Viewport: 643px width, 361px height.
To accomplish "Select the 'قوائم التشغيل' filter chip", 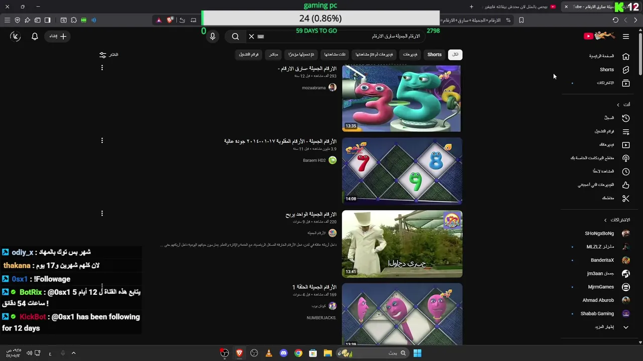I will click(249, 55).
